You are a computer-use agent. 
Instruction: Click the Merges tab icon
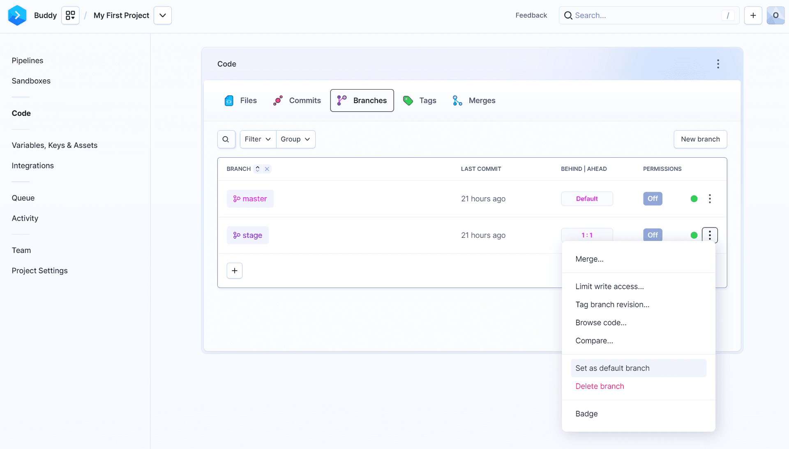(457, 100)
